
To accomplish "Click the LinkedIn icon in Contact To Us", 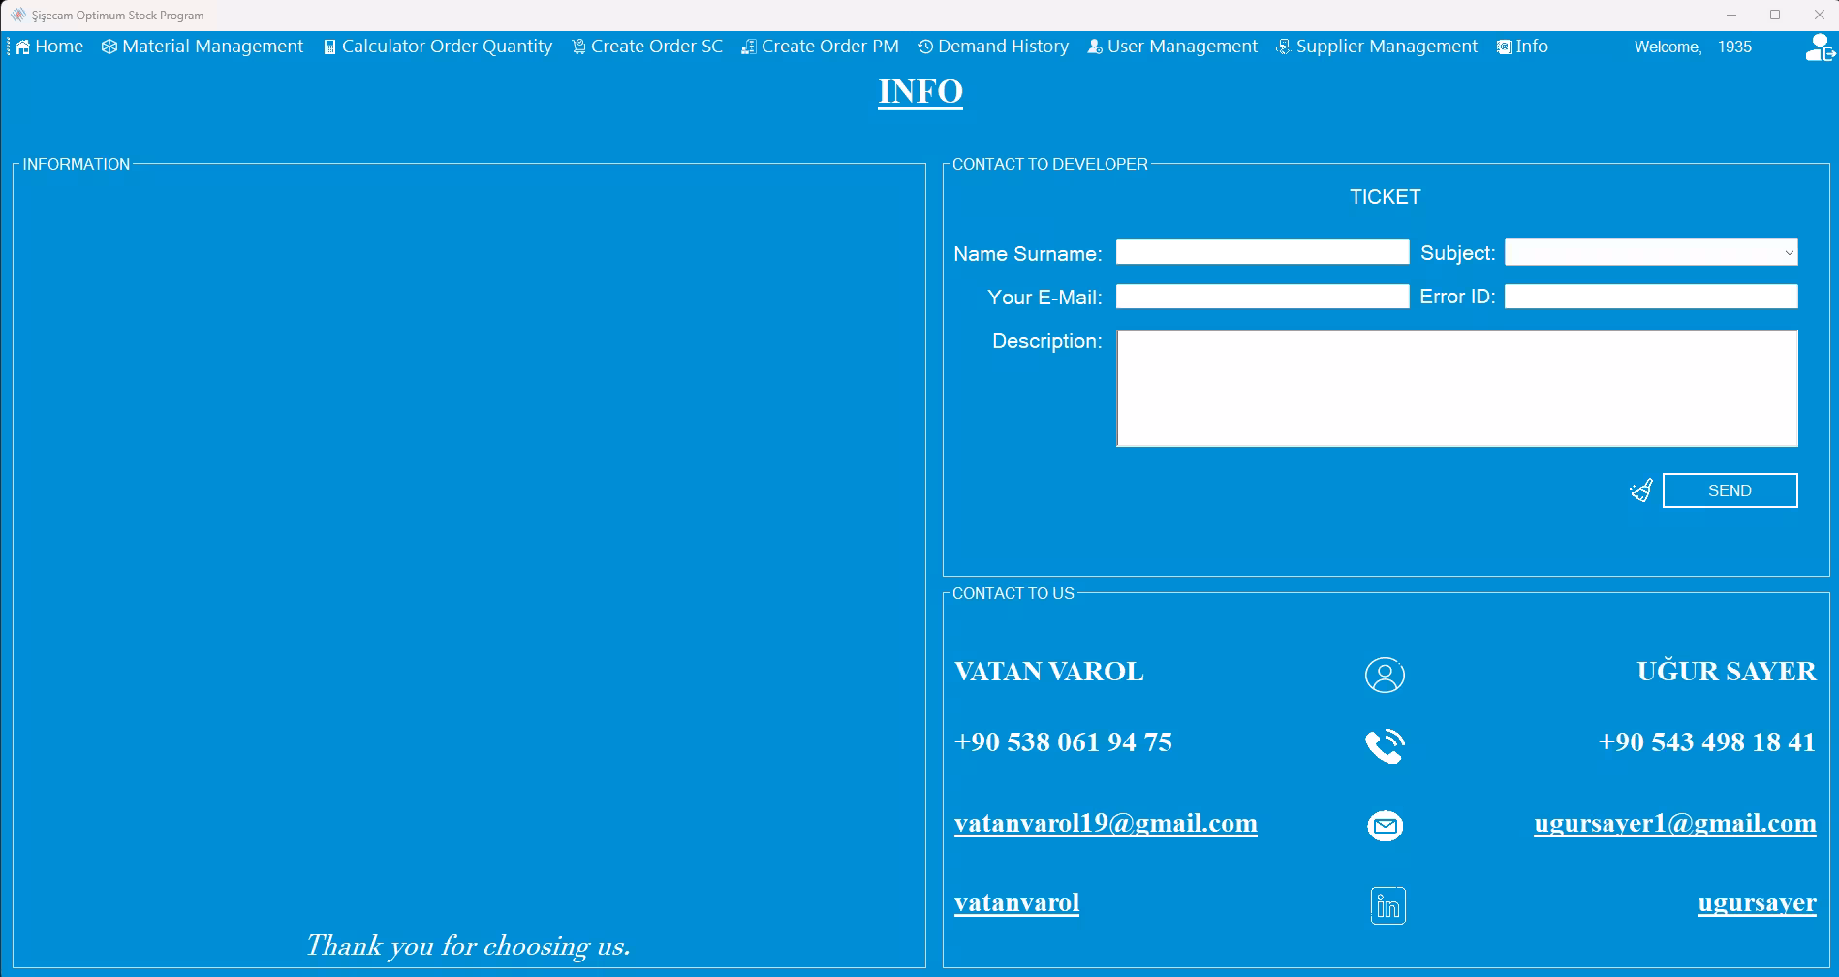I will pos(1387,905).
